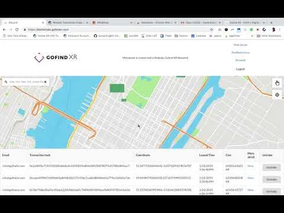
Task: Click the Email column header
Action: [6, 155]
